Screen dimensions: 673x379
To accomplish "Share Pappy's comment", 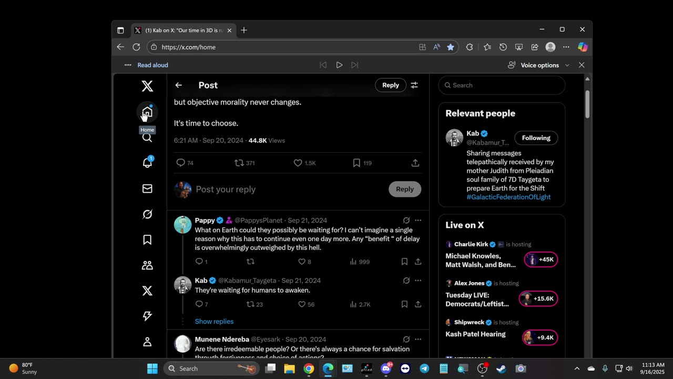I will click(x=418, y=262).
